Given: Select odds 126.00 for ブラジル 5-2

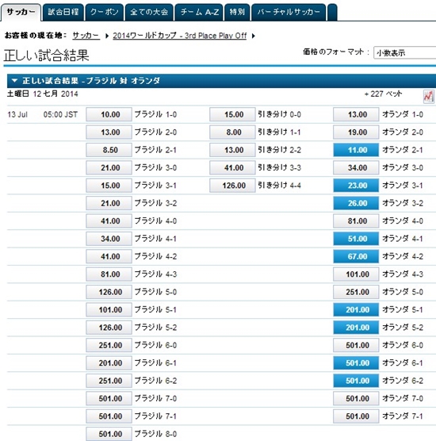Looking at the screenshot, I should pyautogui.click(x=109, y=327).
